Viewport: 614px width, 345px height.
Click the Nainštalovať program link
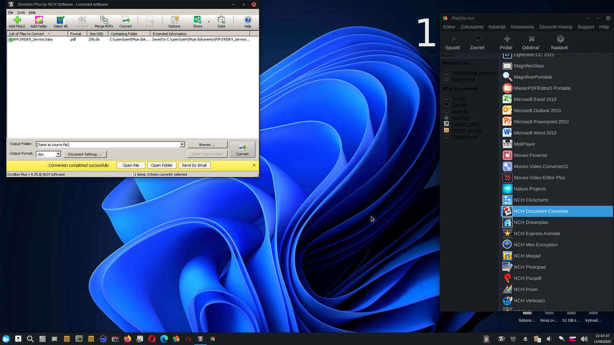(x=474, y=73)
